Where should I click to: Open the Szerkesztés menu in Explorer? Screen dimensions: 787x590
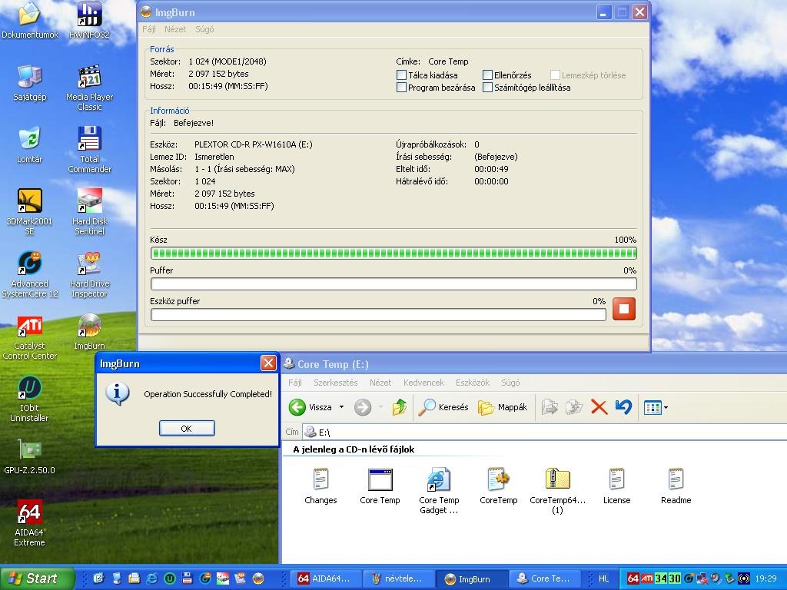[336, 383]
